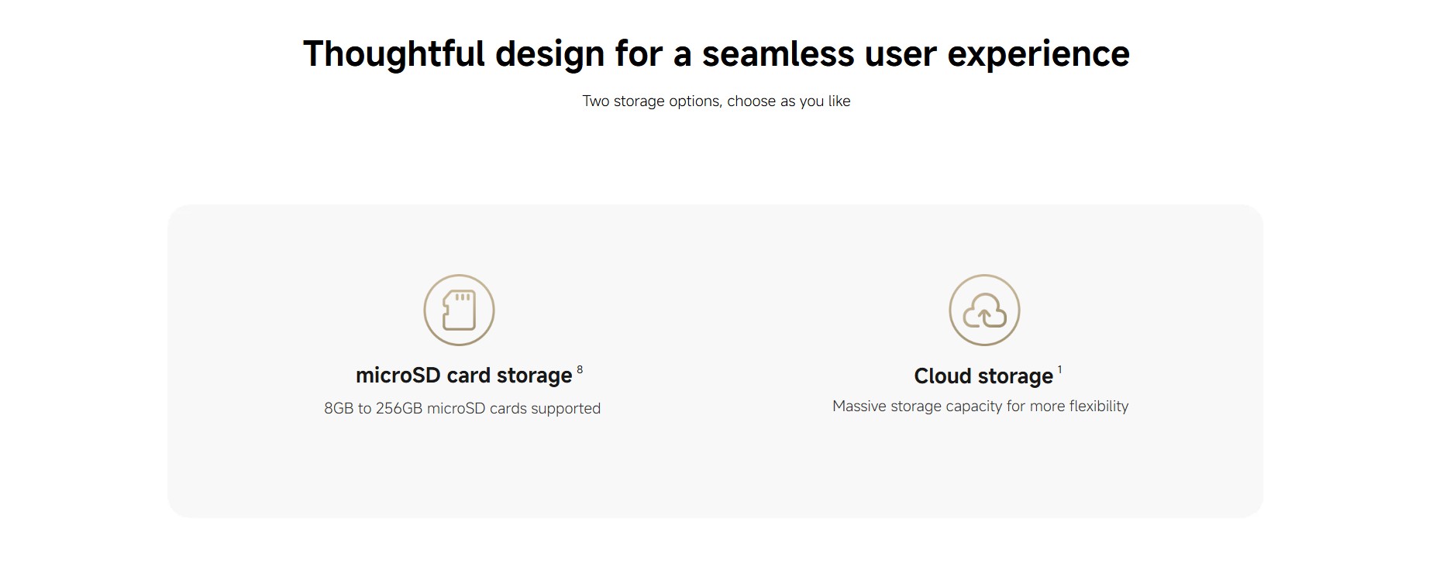Screen dimensions: 1450x573
Task: Click the cloud upload icon
Action: [x=984, y=310]
